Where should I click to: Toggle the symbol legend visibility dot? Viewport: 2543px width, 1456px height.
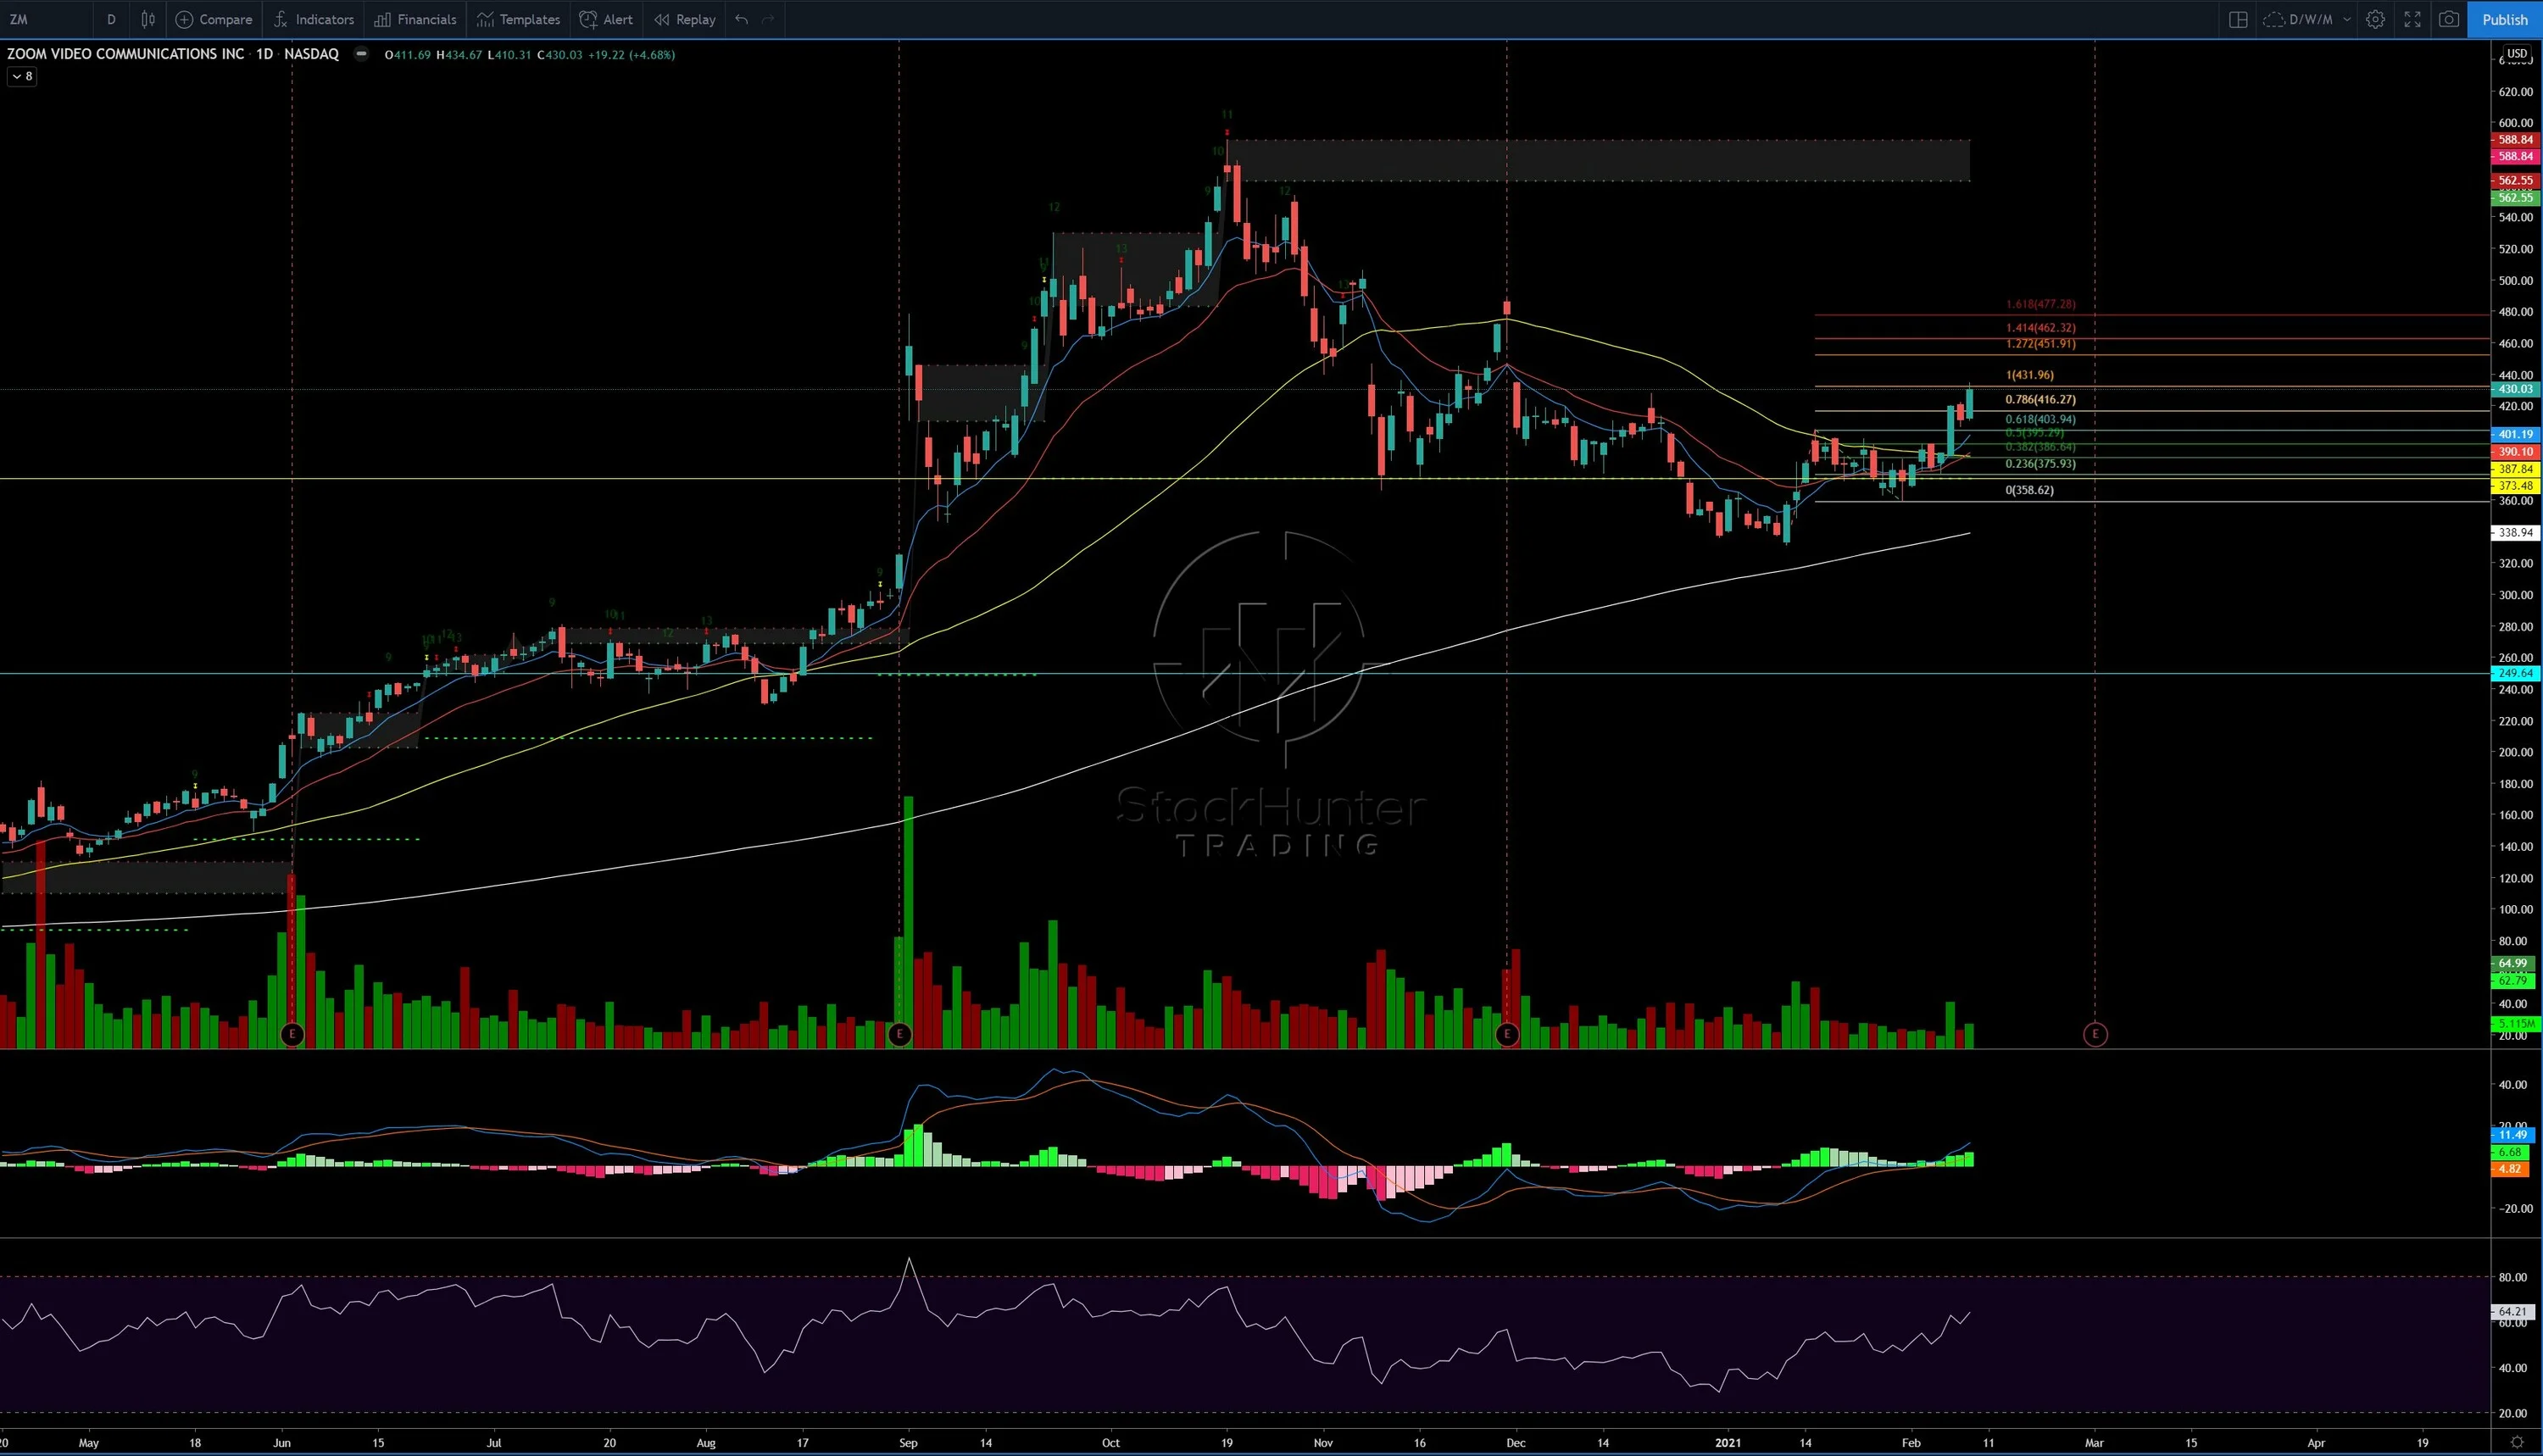click(361, 54)
